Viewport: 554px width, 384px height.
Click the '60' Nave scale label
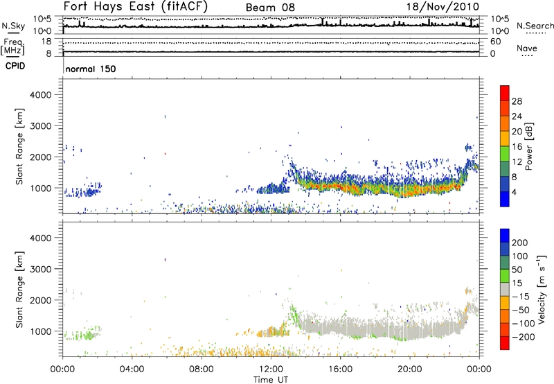(x=495, y=42)
